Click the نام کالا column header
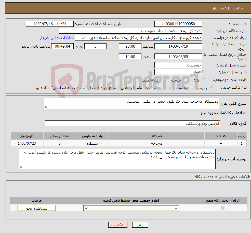Screen dimensions: 251x233 157,136
